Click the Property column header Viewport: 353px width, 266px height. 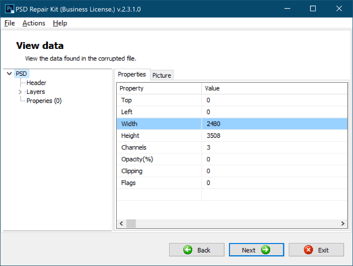(159, 89)
